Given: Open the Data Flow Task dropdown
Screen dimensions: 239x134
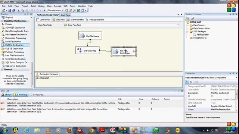Looking at the screenshot, I should point(178,25).
